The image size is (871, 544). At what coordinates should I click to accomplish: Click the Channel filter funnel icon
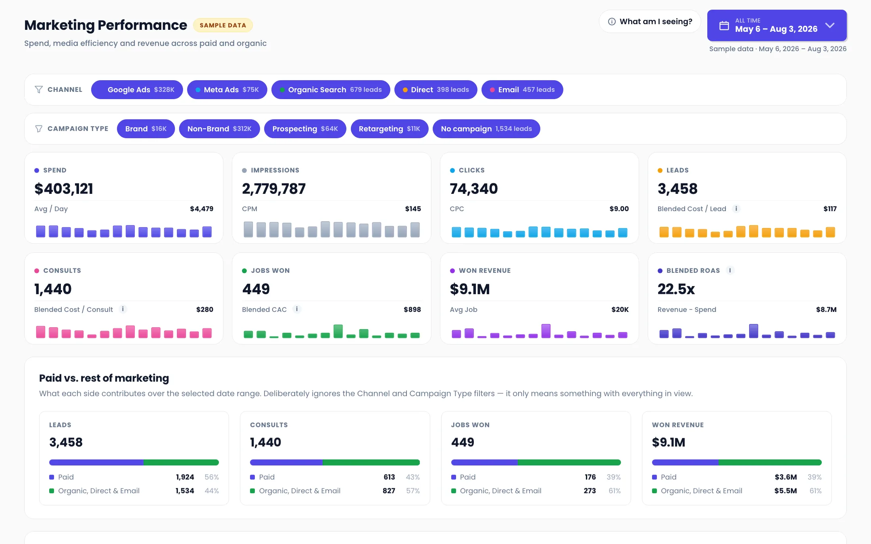pyautogui.click(x=39, y=89)
